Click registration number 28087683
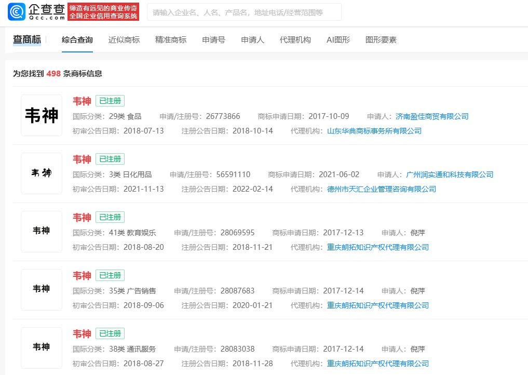This screenshot has height=375, width=528. tap(237, 291)
